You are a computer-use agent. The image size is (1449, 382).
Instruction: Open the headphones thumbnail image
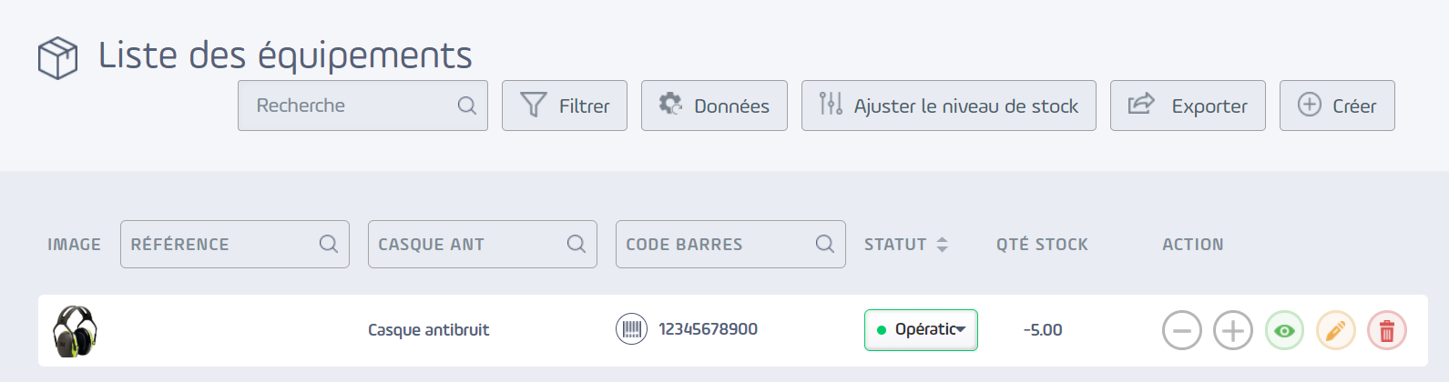tap(75, 331)
